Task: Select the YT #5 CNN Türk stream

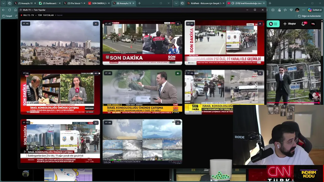Action: (142, 92)
